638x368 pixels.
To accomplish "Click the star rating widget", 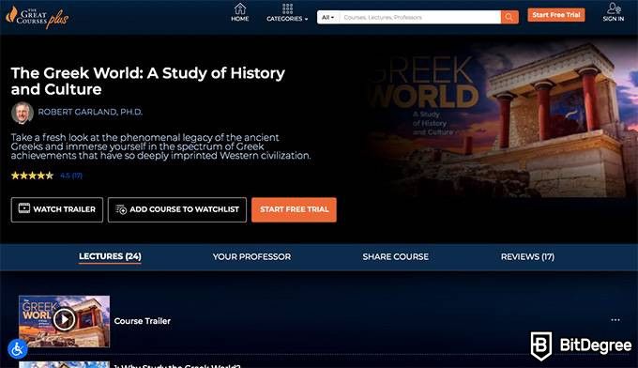I will pos(32,176).
